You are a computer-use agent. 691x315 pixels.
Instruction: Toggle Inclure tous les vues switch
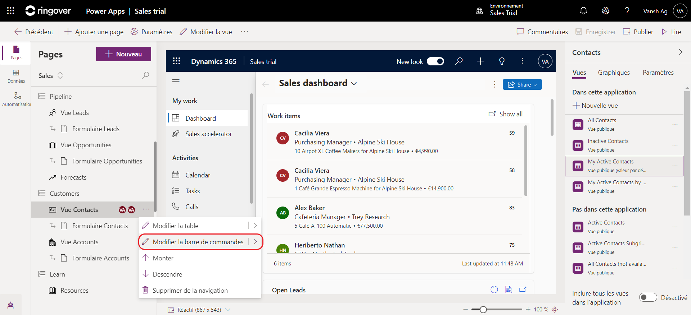(648, 297)
